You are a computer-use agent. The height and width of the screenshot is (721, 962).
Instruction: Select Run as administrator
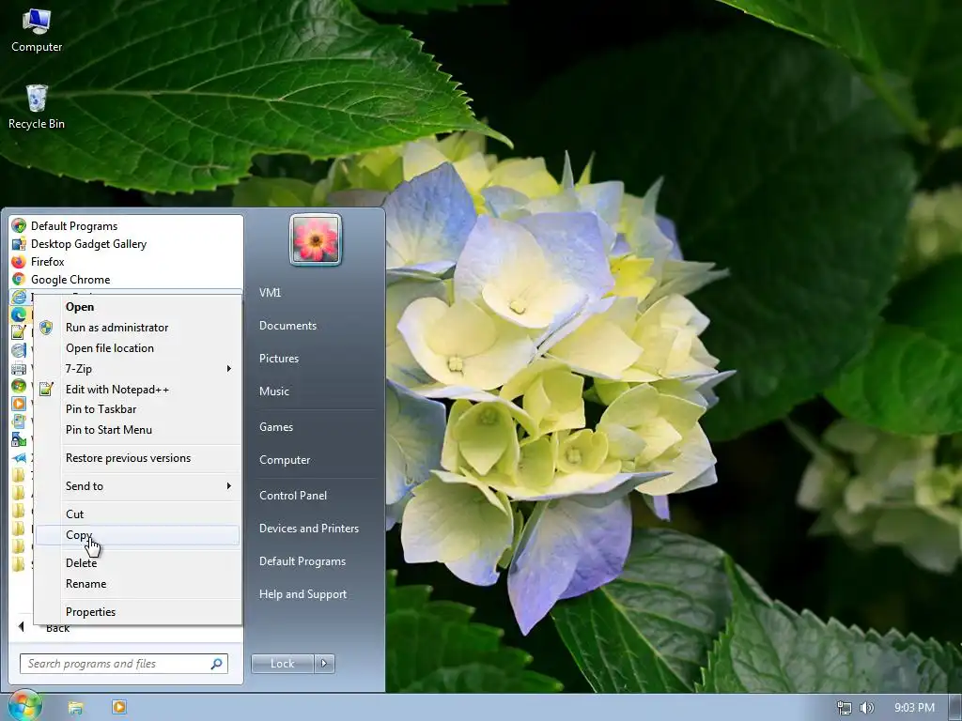(117, 328)
